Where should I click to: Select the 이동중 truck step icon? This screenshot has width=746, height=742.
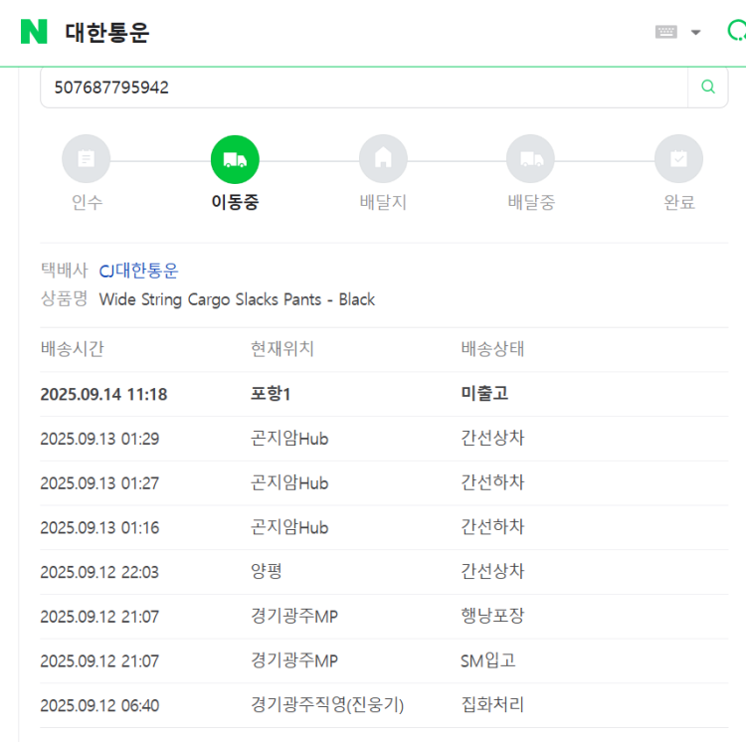click(235, 159)
